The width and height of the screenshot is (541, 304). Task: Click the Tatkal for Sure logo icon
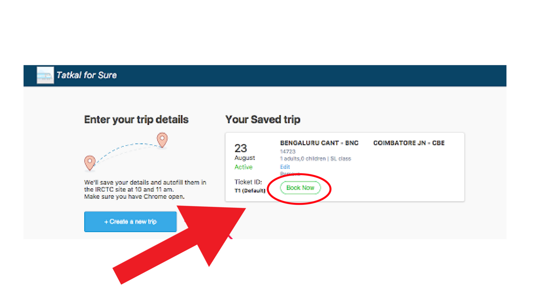(45, 75)
